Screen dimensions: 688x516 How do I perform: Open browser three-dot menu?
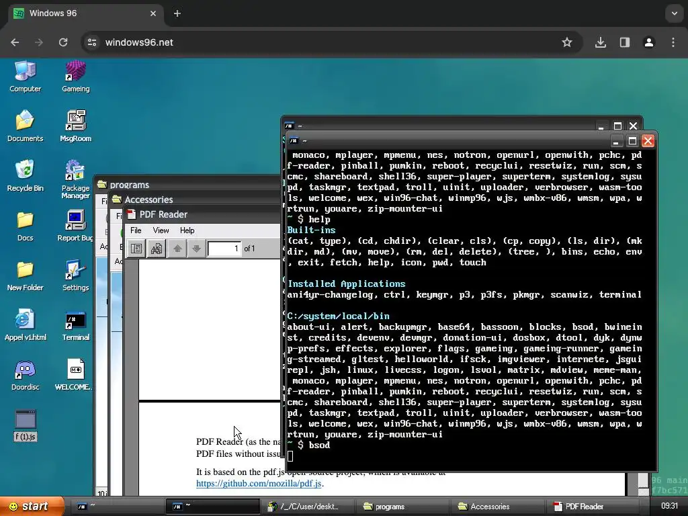[673, 42]
